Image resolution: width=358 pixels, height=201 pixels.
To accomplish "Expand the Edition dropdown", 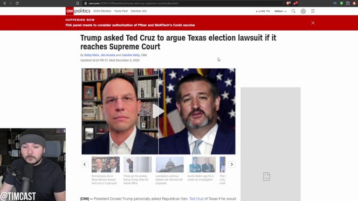I will click(280, 11).
